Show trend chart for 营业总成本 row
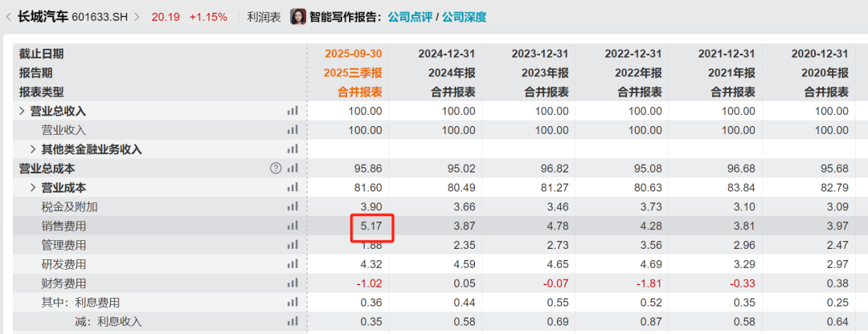Image resolution: width=868 pixels, height=334 pixels. [293, 169]
